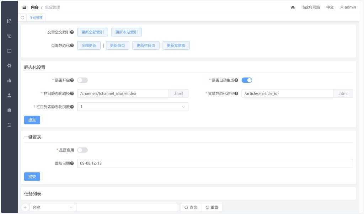Image resolution: width=364 pixels, height=214 pixels.
Task: Click 生成管理 in the breadcrumb
Action: click(x=52, y=7)
